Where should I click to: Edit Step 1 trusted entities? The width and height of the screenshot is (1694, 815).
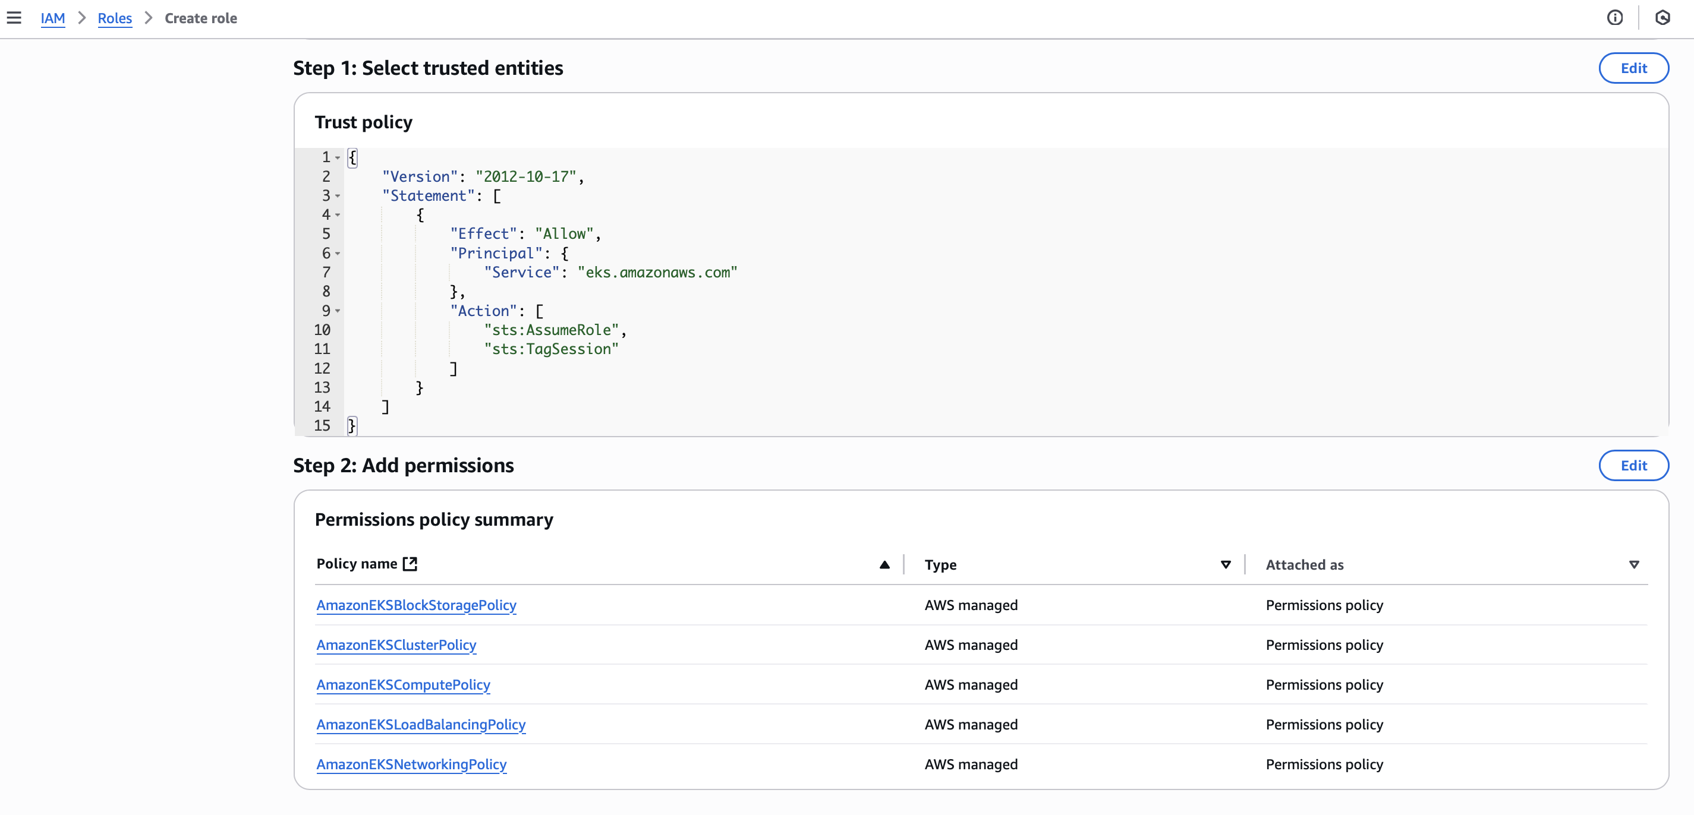tap(1633, 68)
